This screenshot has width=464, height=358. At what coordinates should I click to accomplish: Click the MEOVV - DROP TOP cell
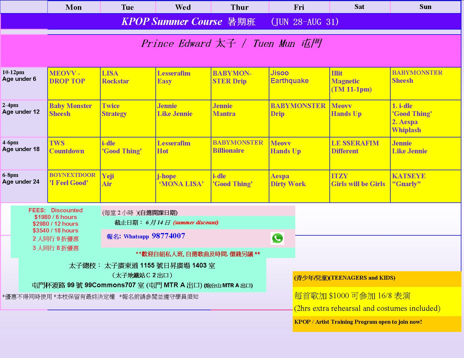[x=74, y=83]
